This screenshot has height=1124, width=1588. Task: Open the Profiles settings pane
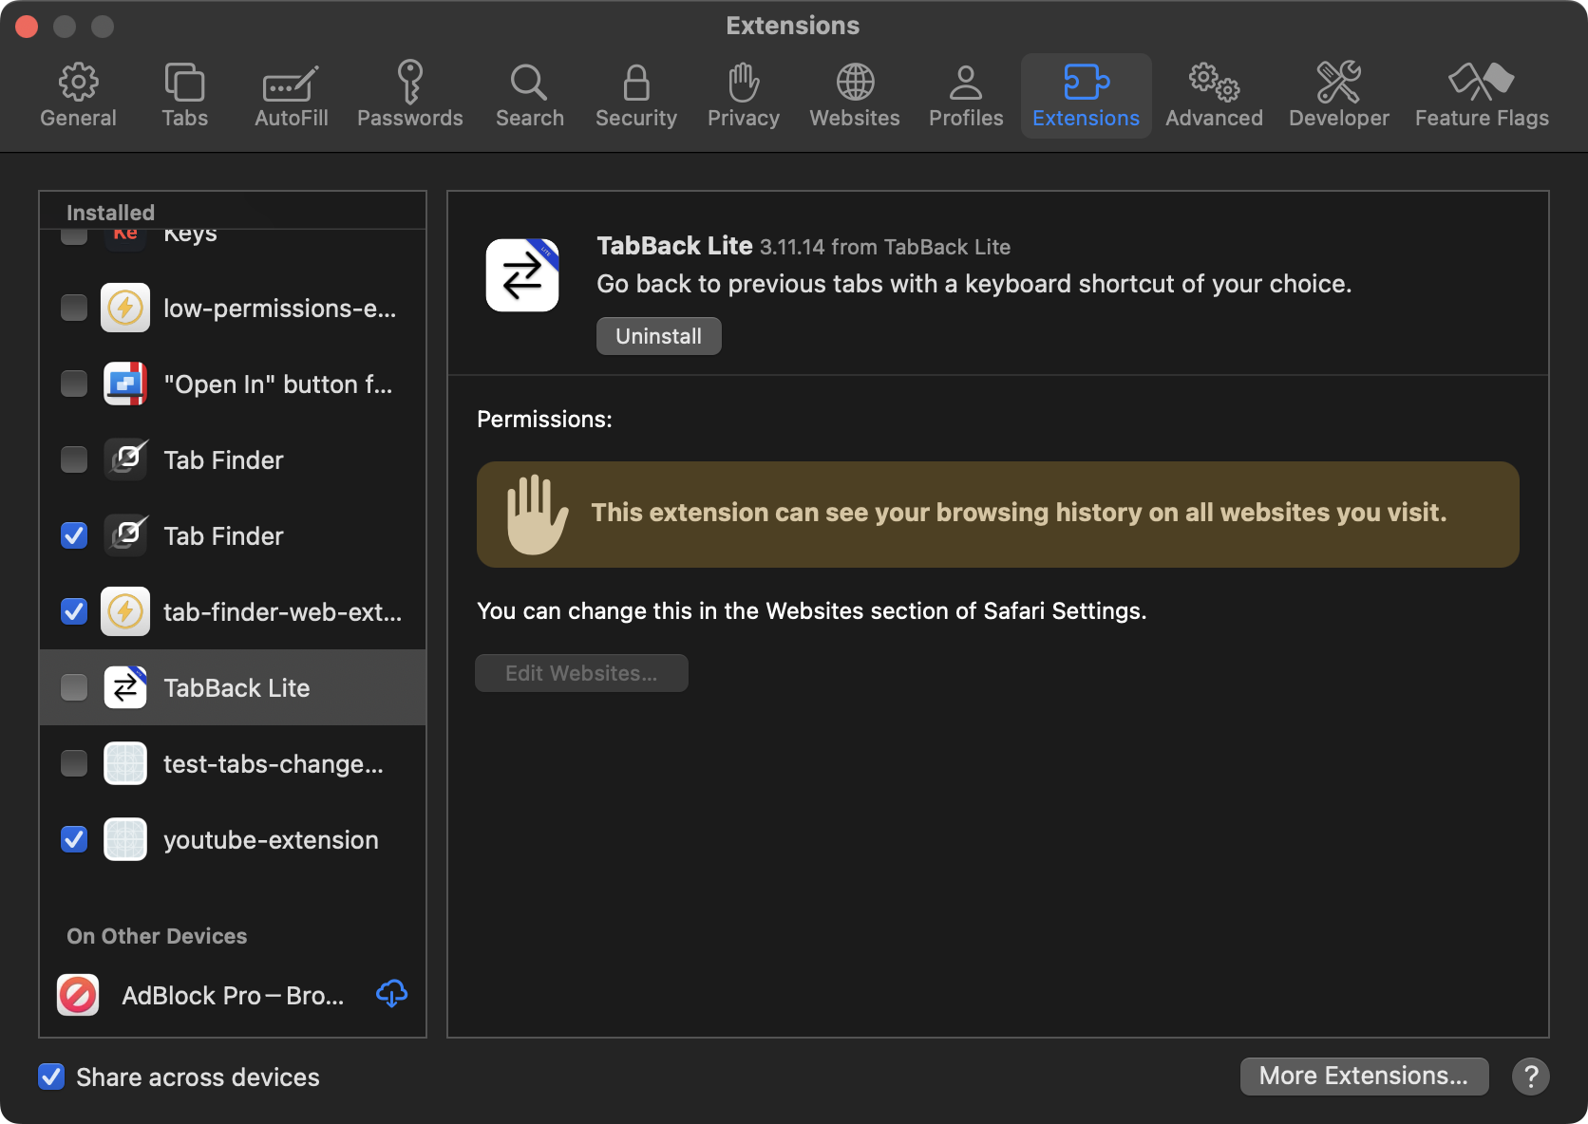tap(965, 96)
